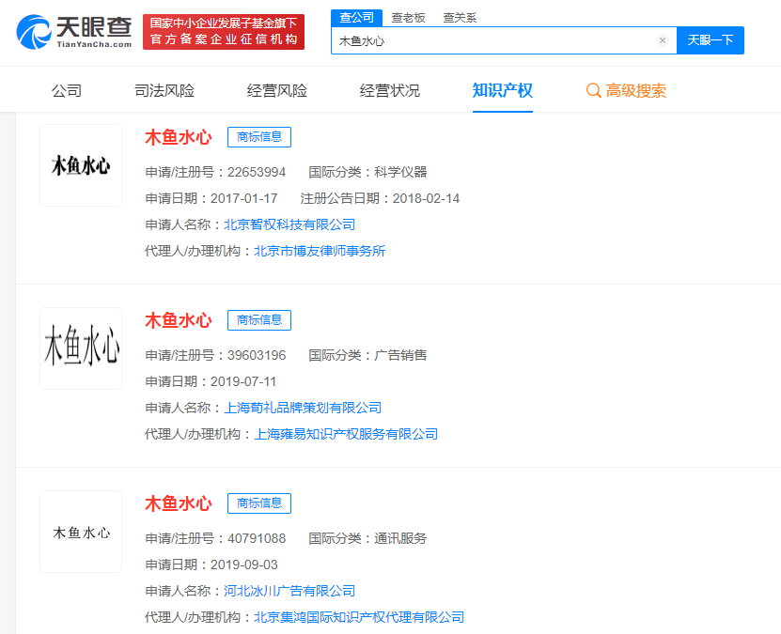The width and height of the screenshot is (781, 634).
Task: Click the search field containing 木鱼水心
Action: [504, 40]
